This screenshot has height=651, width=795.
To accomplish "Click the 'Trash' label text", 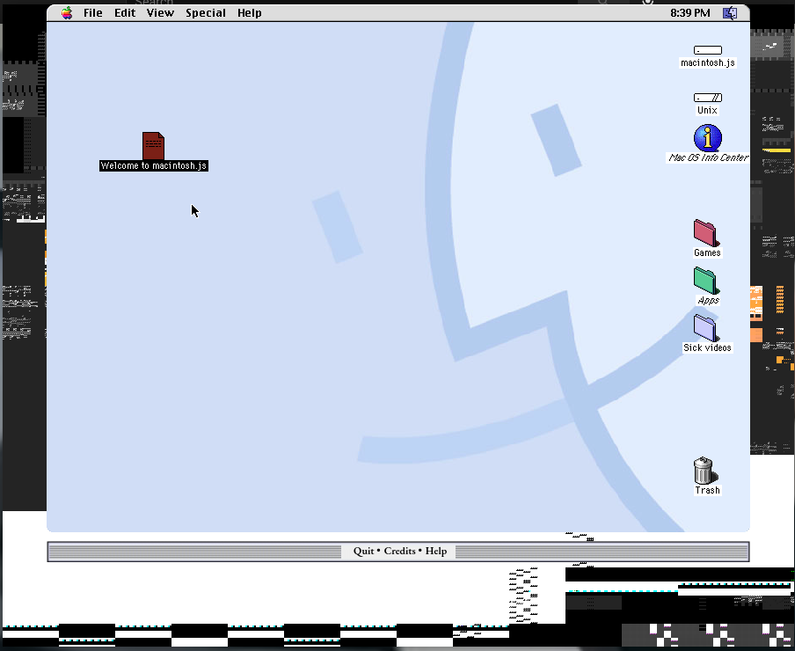I will point(707,490).
